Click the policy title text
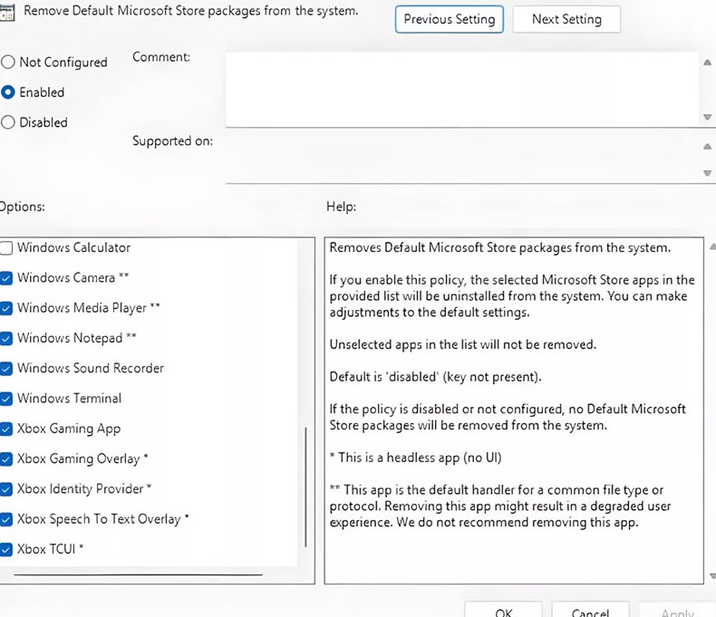The height and width of the screenshot is (617, 716). [x=191, y=11]
